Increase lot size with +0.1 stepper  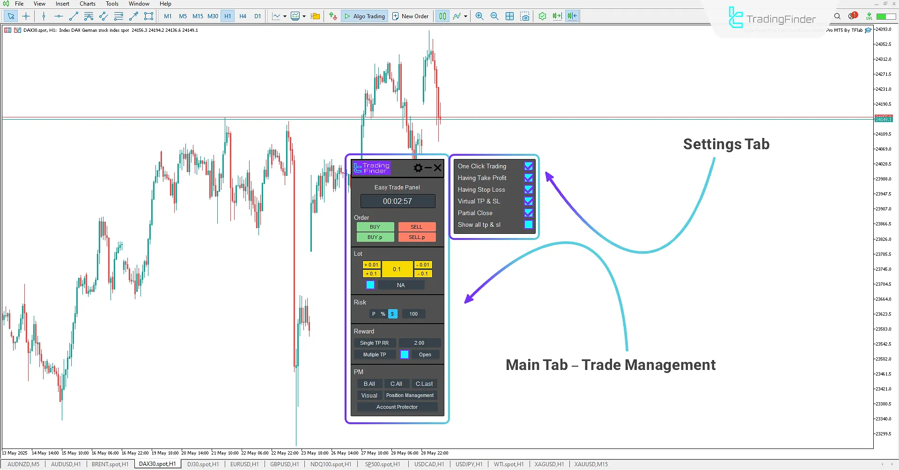click(x=371, y=273)
